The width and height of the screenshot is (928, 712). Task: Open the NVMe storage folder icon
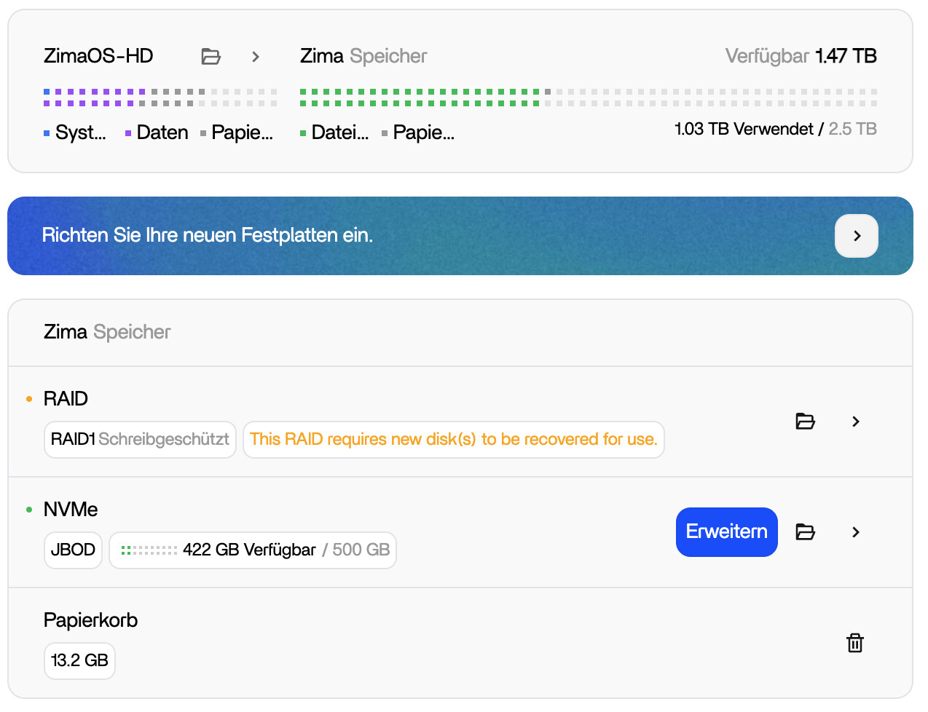tap(805, 532)
